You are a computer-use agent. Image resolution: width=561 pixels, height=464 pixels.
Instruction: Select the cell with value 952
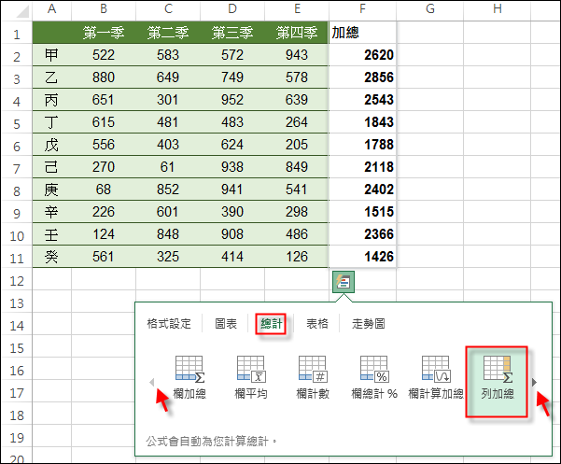point(232,100)
